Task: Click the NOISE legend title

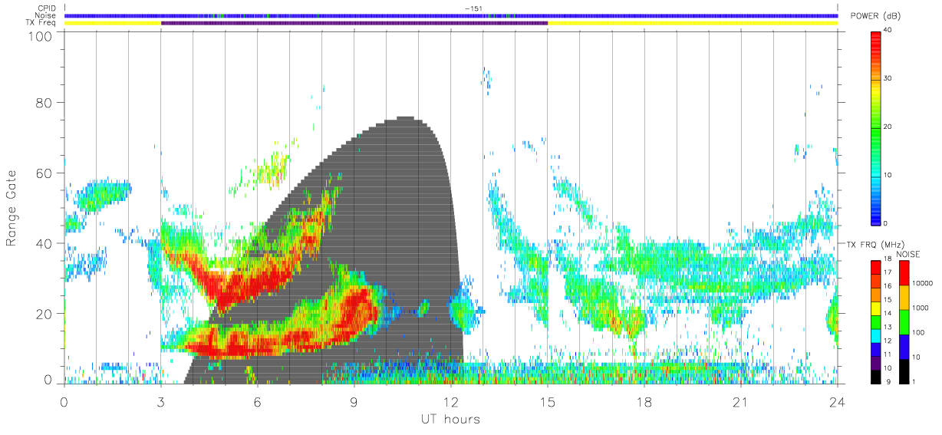Action: click(x=907, y=253)
